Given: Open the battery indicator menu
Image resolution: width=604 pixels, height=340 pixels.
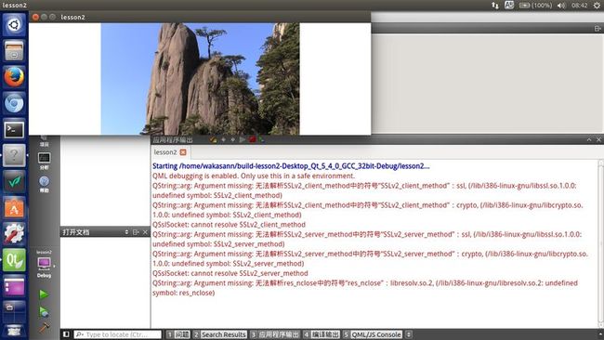Looking at the screenshot, I should [536, 6].
